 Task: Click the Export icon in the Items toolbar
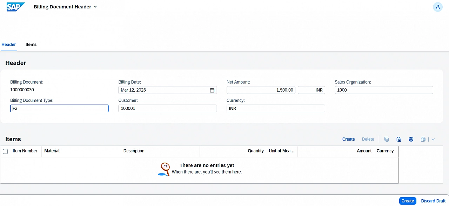pos(423,139)
